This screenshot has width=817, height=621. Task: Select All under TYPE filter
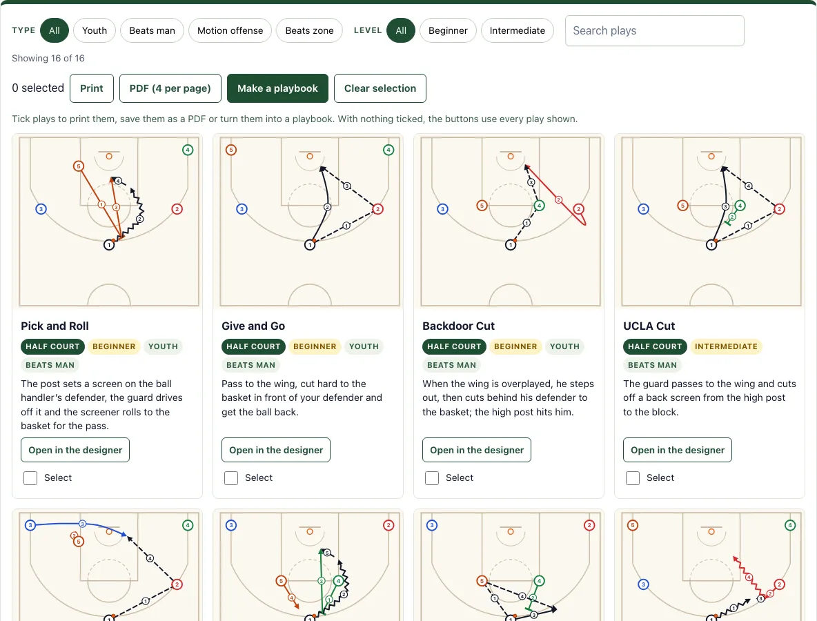(55, 30)
